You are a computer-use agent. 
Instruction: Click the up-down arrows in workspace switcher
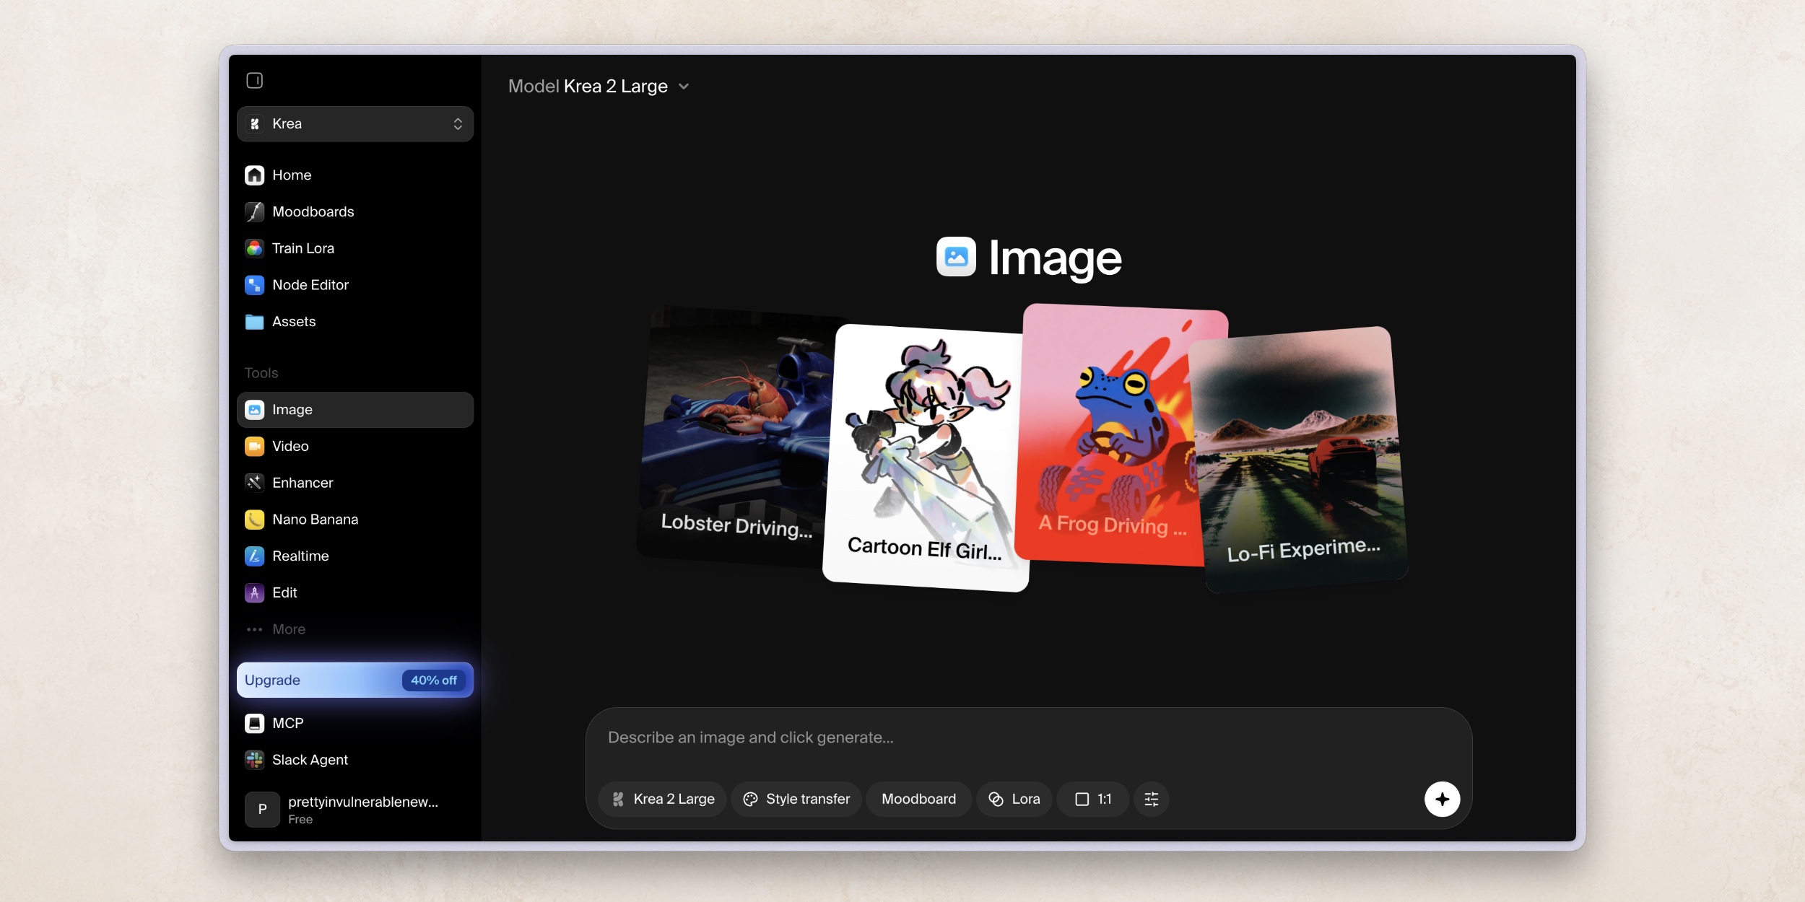pos(458,124)
